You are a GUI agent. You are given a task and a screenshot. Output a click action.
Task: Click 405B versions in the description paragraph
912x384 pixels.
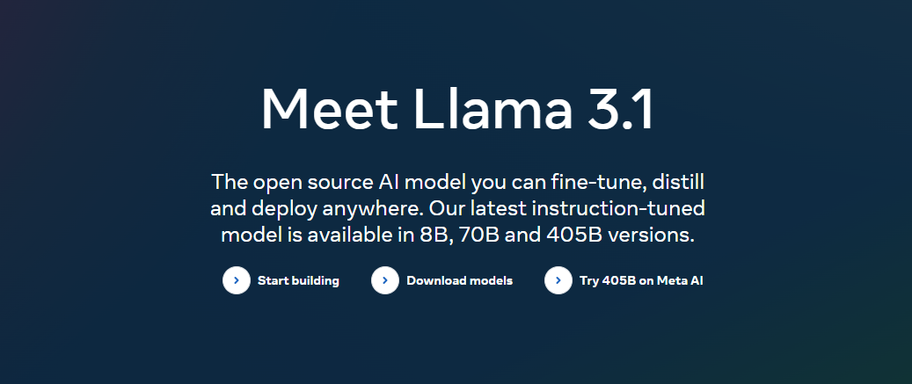click(x=621, y=235)
